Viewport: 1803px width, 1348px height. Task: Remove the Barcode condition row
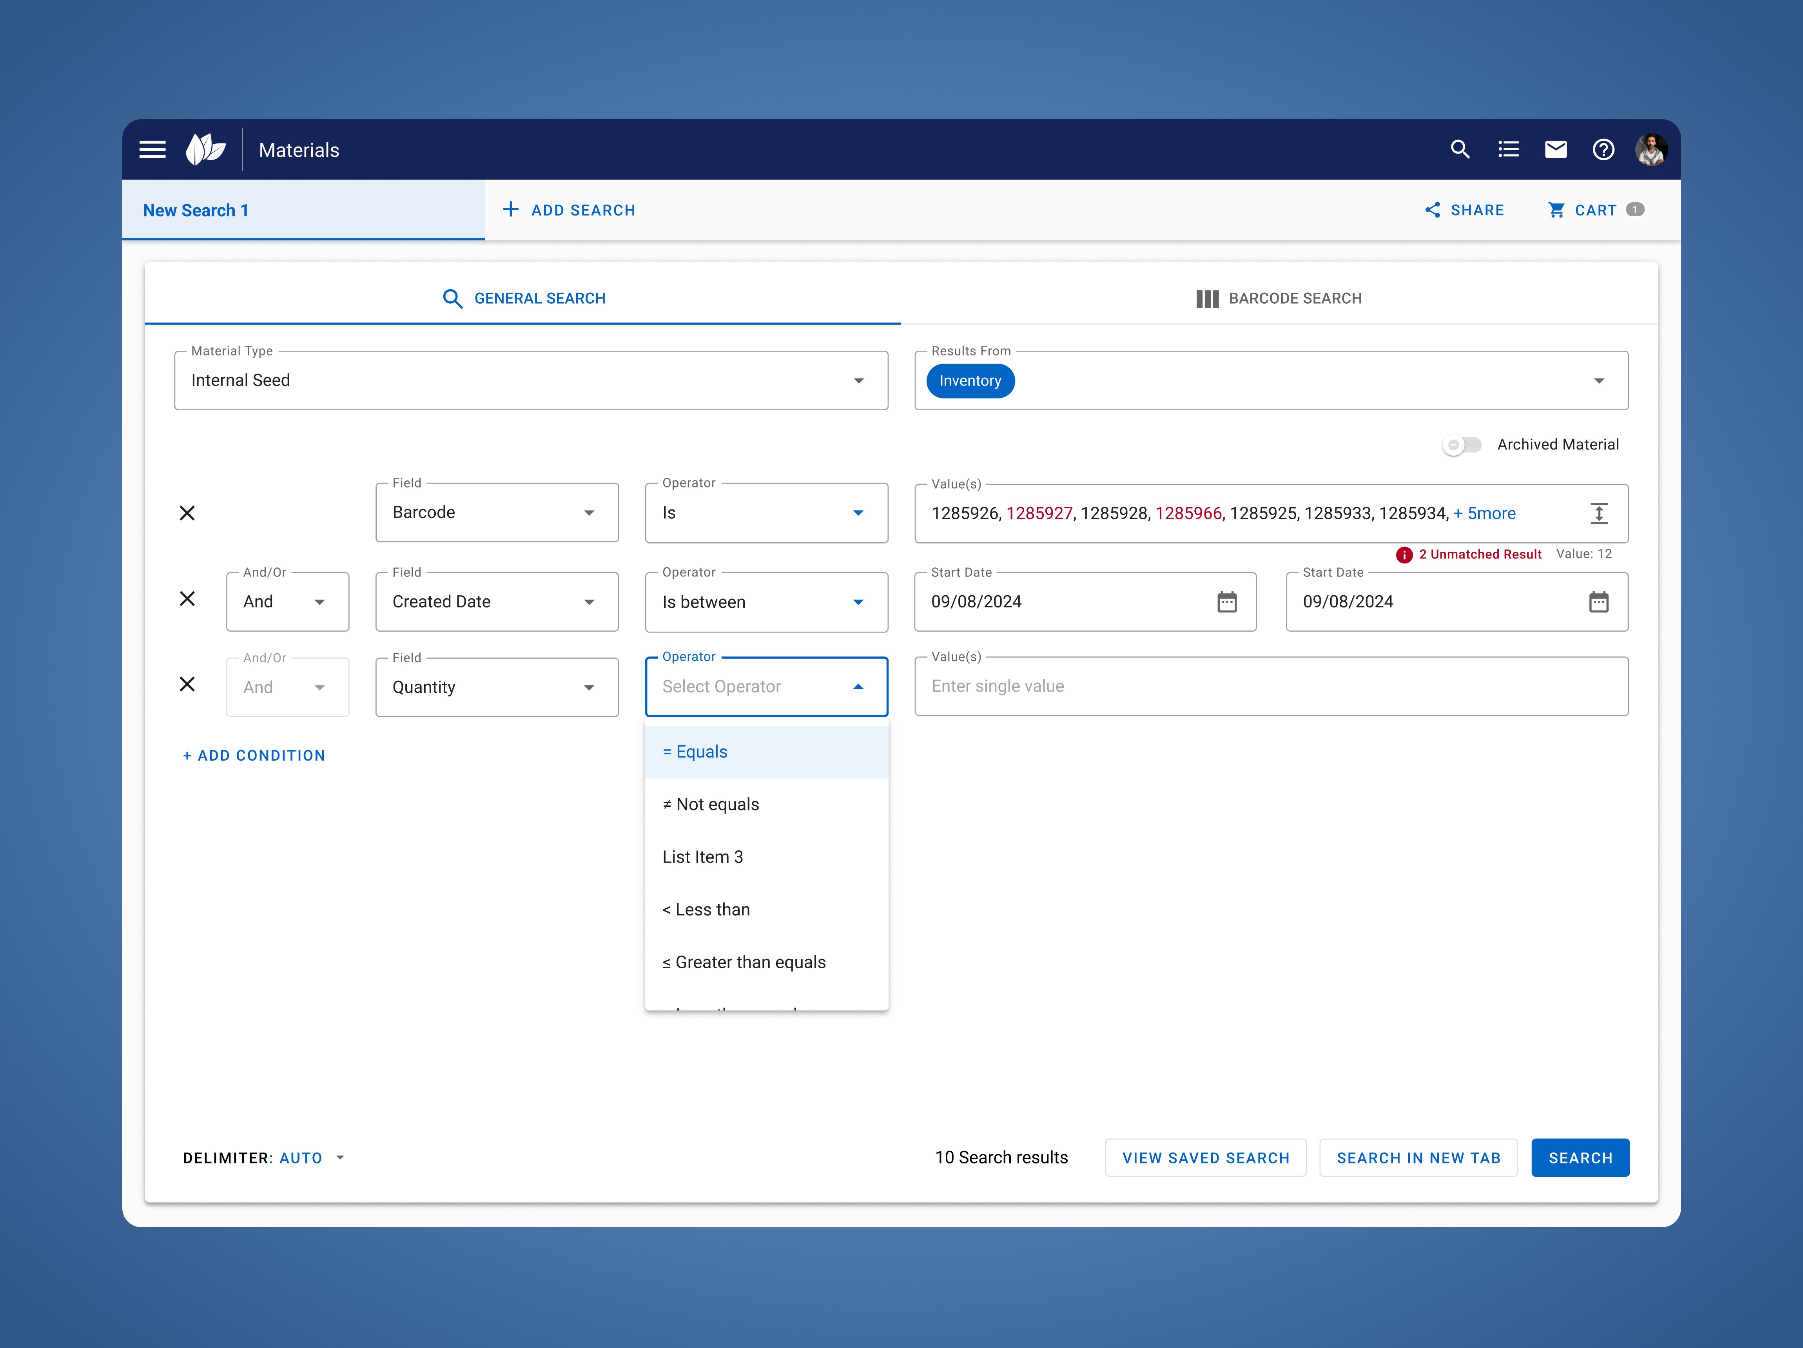click(187, 513)
